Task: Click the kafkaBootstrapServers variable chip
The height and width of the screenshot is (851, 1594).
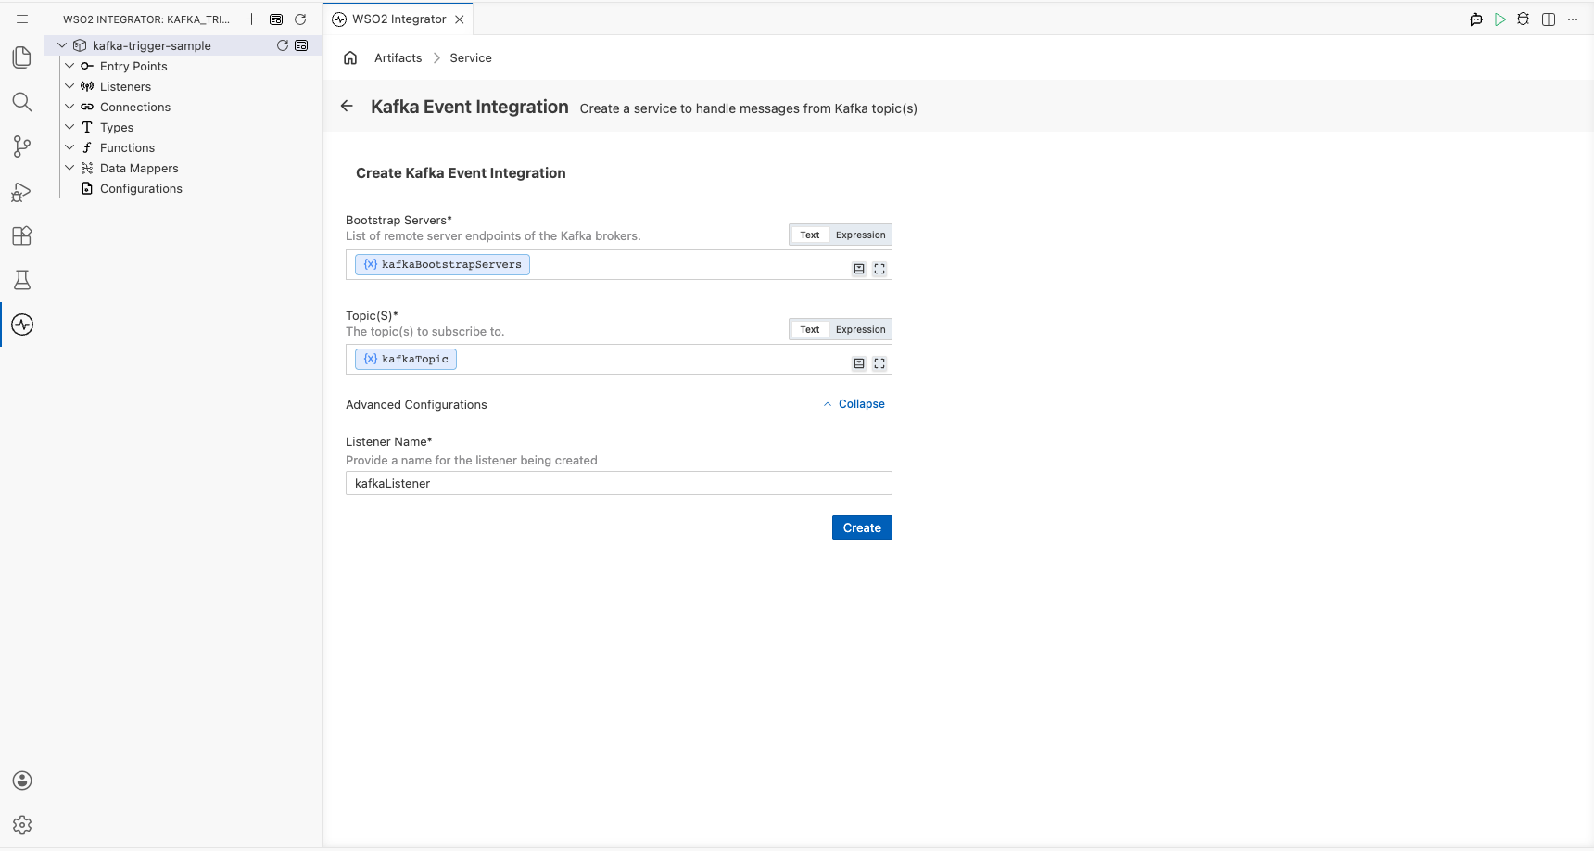Action: point(442,265)
